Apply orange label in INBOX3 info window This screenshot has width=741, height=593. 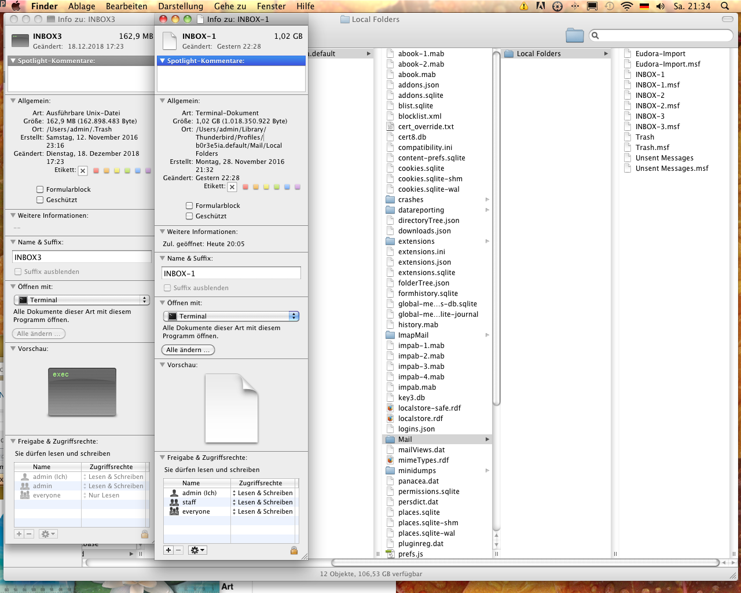(x=107, y=171)
